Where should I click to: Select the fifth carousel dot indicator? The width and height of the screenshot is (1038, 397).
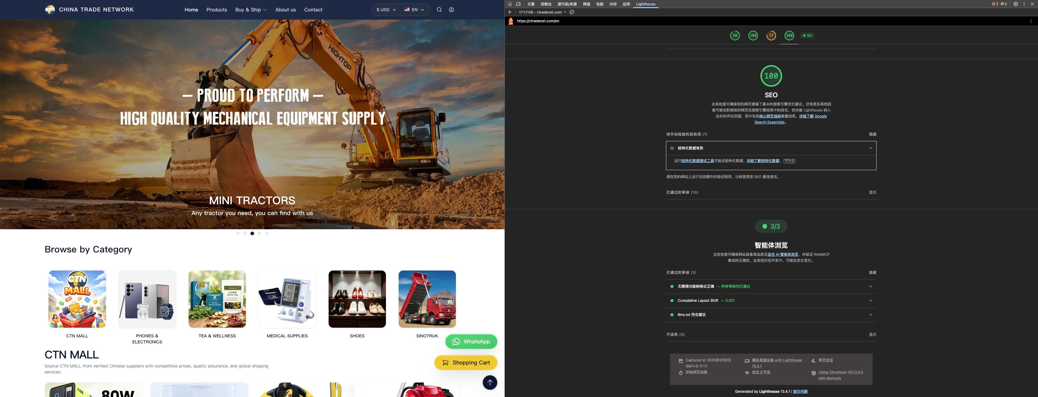point(267,233)
